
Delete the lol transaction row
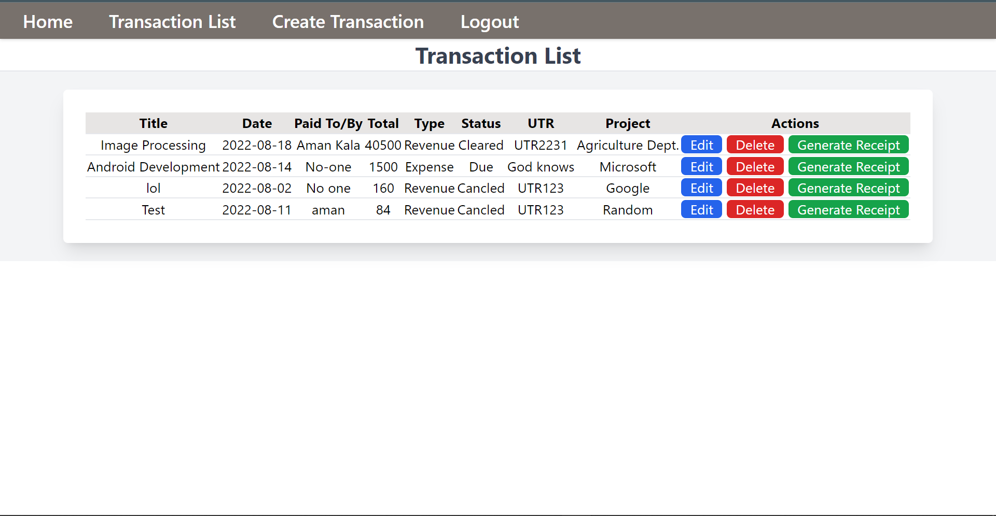click(755, 188)
